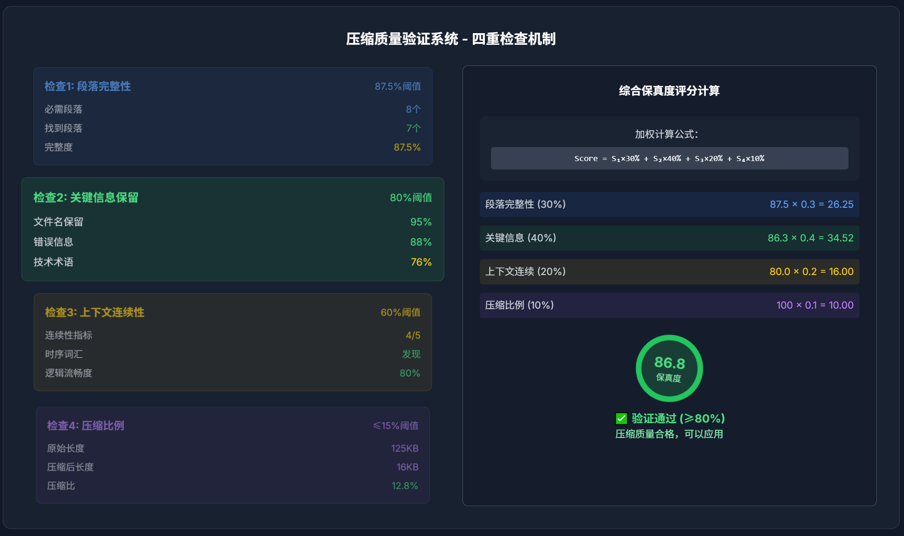Select the 检查1: 段落完整性 card title
Viewport: 904px width, 536px height.
pos(87,86)
